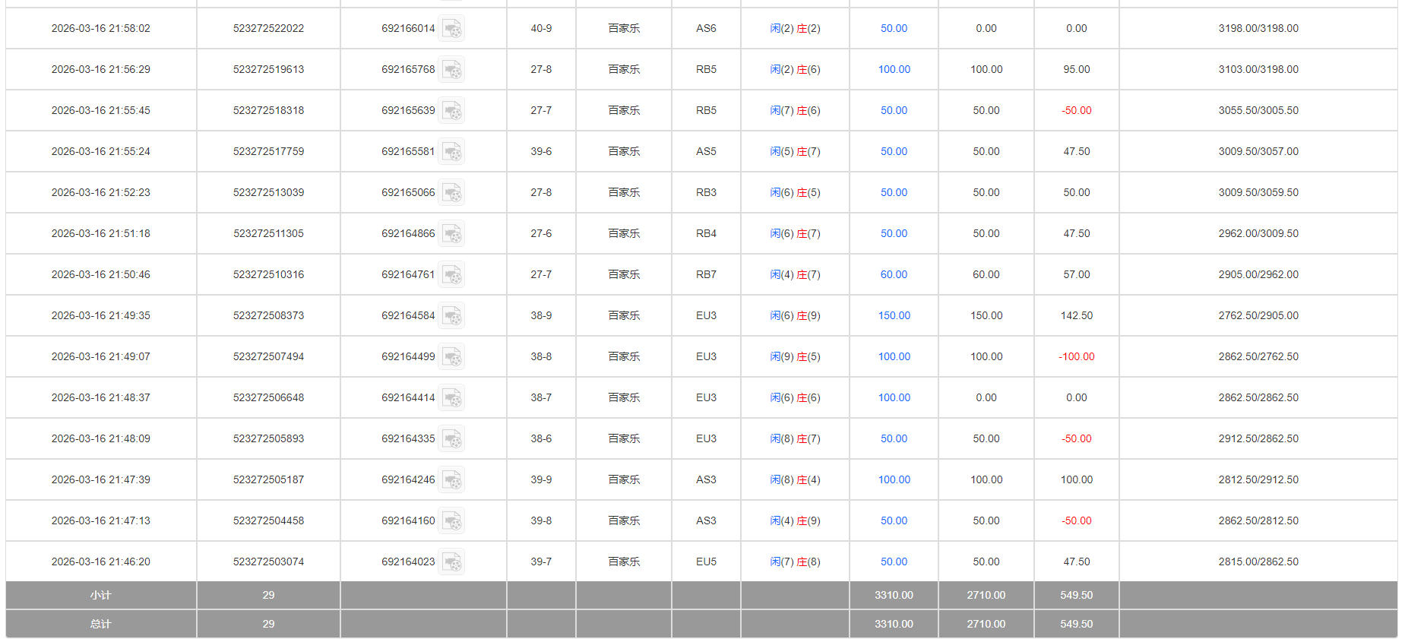The image size is (1405, 639).
Task: Open replay icon next to 692165066
Action: tap(451, 193)
